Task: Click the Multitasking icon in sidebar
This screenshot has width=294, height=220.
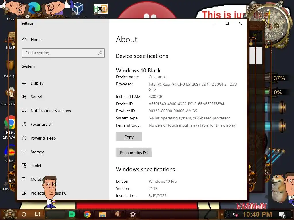Action: (24, 179)
